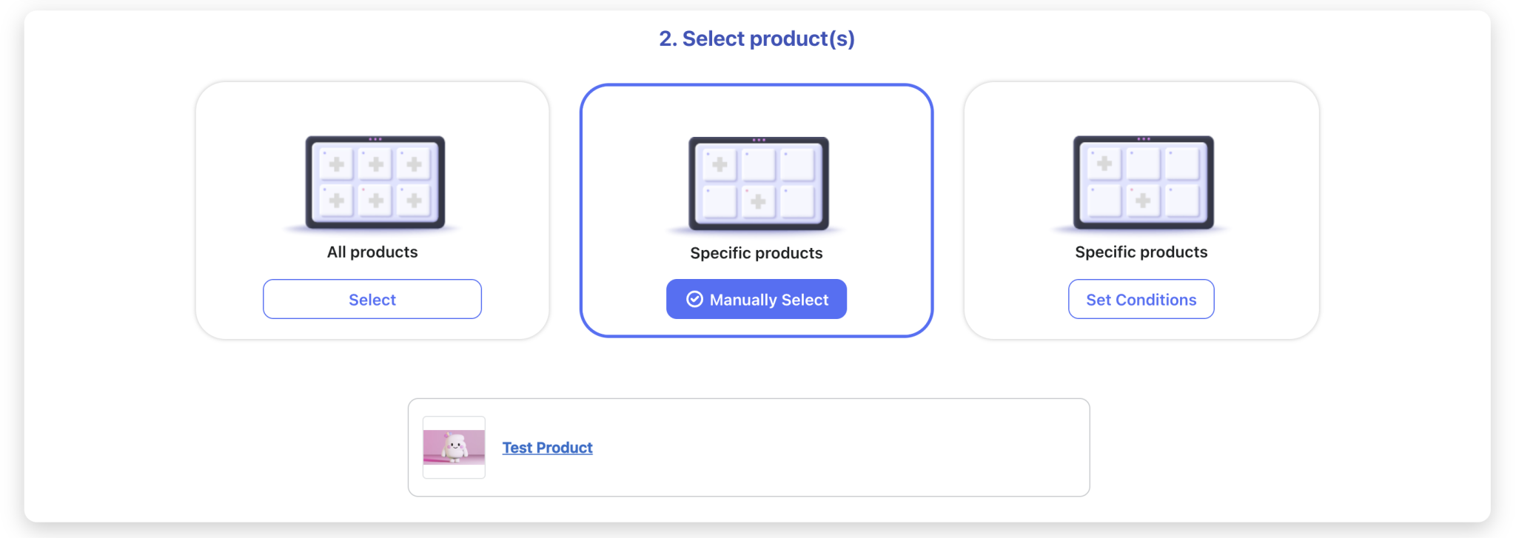1516x538 pixels.
Task: Click the Select product(s) heading
Action: pyautogui.click(x=757, y=38)
